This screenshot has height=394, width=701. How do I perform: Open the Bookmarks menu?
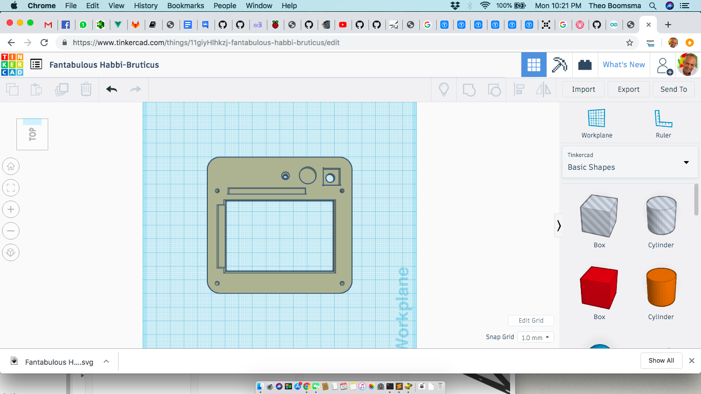tap(186, 6)
